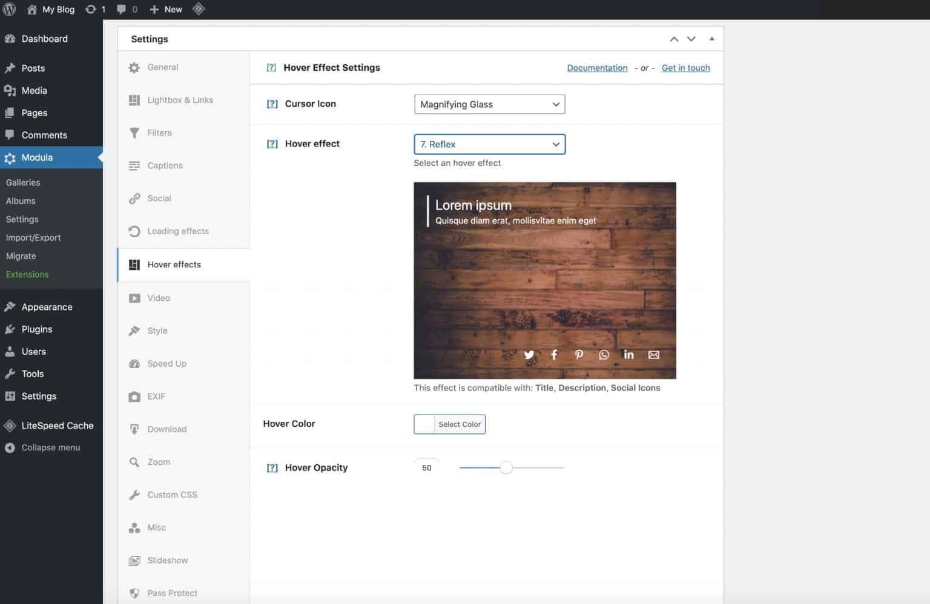Switch to the Hover effects tab
This screenshot has height=604, width=930.
174,264
